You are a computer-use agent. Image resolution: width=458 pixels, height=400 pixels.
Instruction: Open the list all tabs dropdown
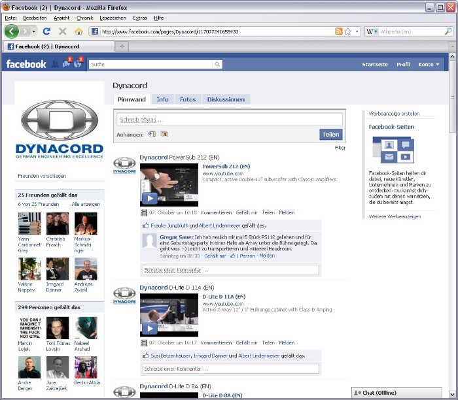452,46
